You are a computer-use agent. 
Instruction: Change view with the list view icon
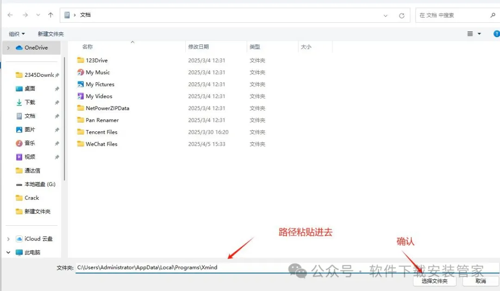point(470,34)
